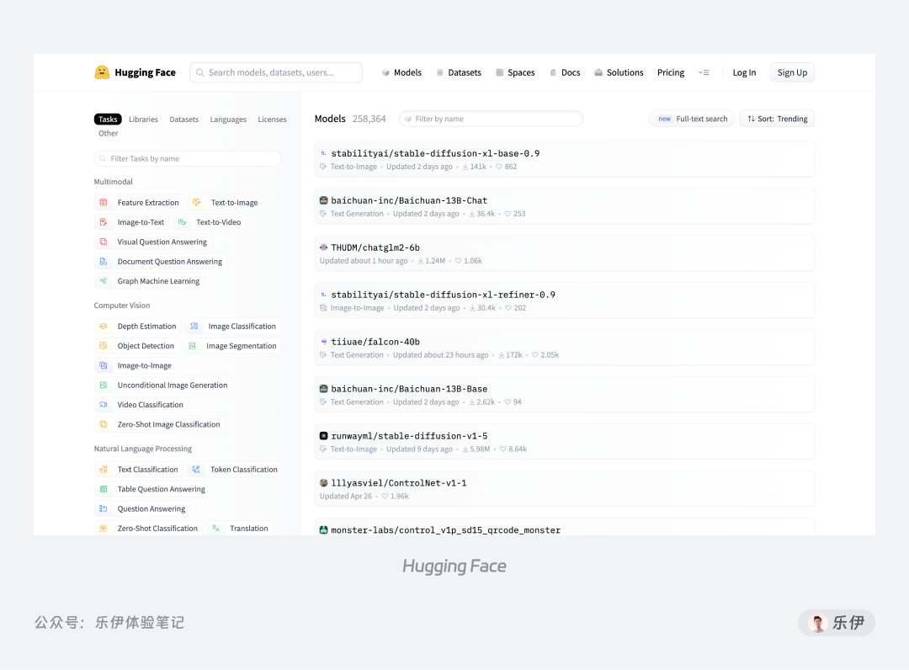Click the THUDM avatar icon
Viewport: 909px width, 670px height.
coord(323,247)
